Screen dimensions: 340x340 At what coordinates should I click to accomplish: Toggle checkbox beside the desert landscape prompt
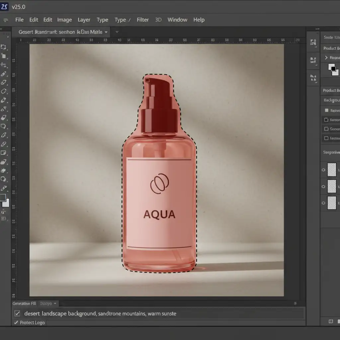coord(17,313)
